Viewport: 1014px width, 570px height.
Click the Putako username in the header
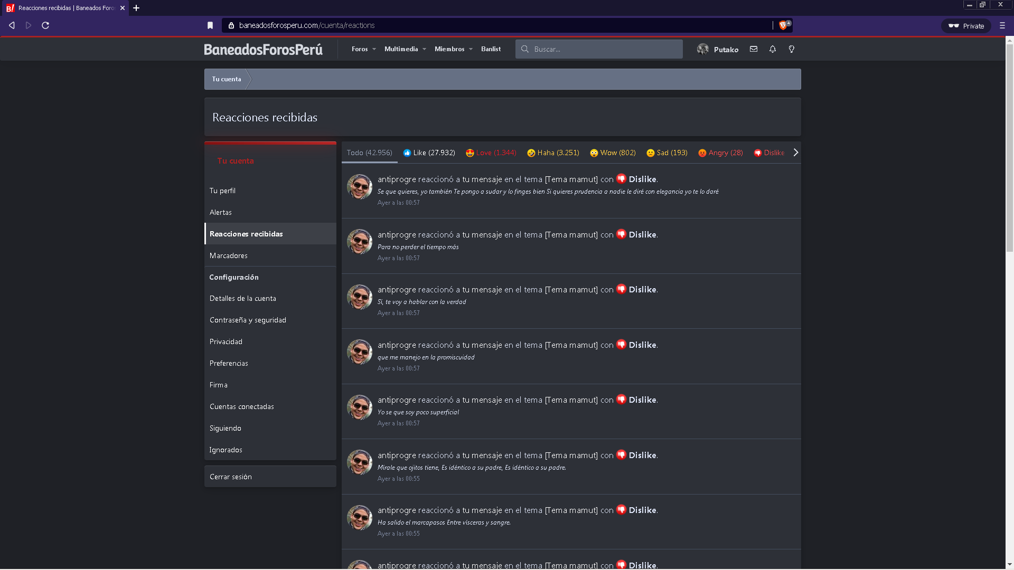point(726,50)
